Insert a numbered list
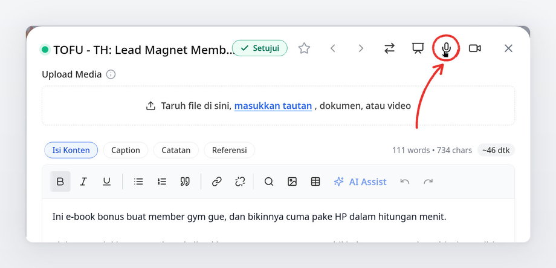 tap(162, 181)
